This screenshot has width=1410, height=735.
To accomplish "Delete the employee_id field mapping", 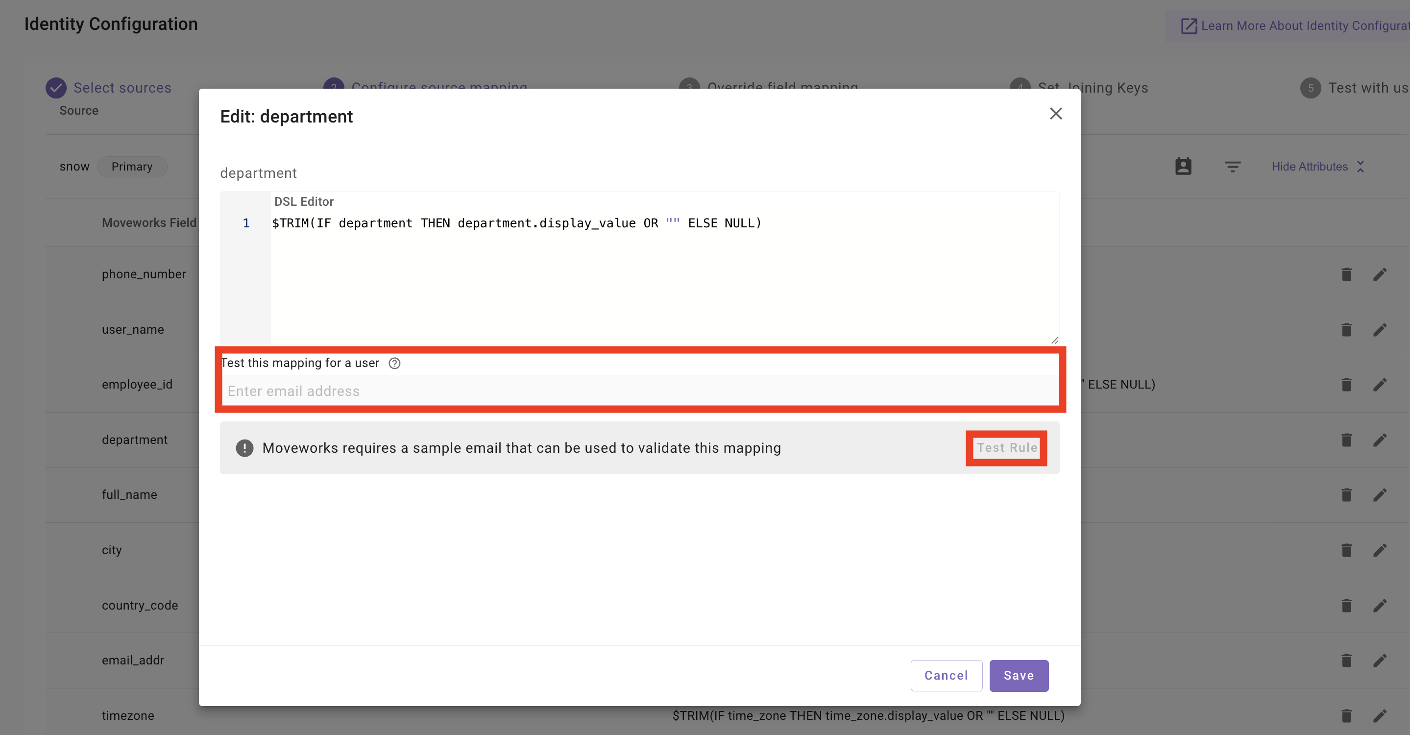I will [x=1346, y=385].
